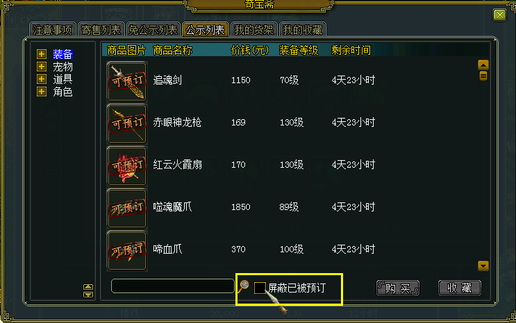Expand the 角色 category
This screenshot has height=323, width=516.
[42, 91]
